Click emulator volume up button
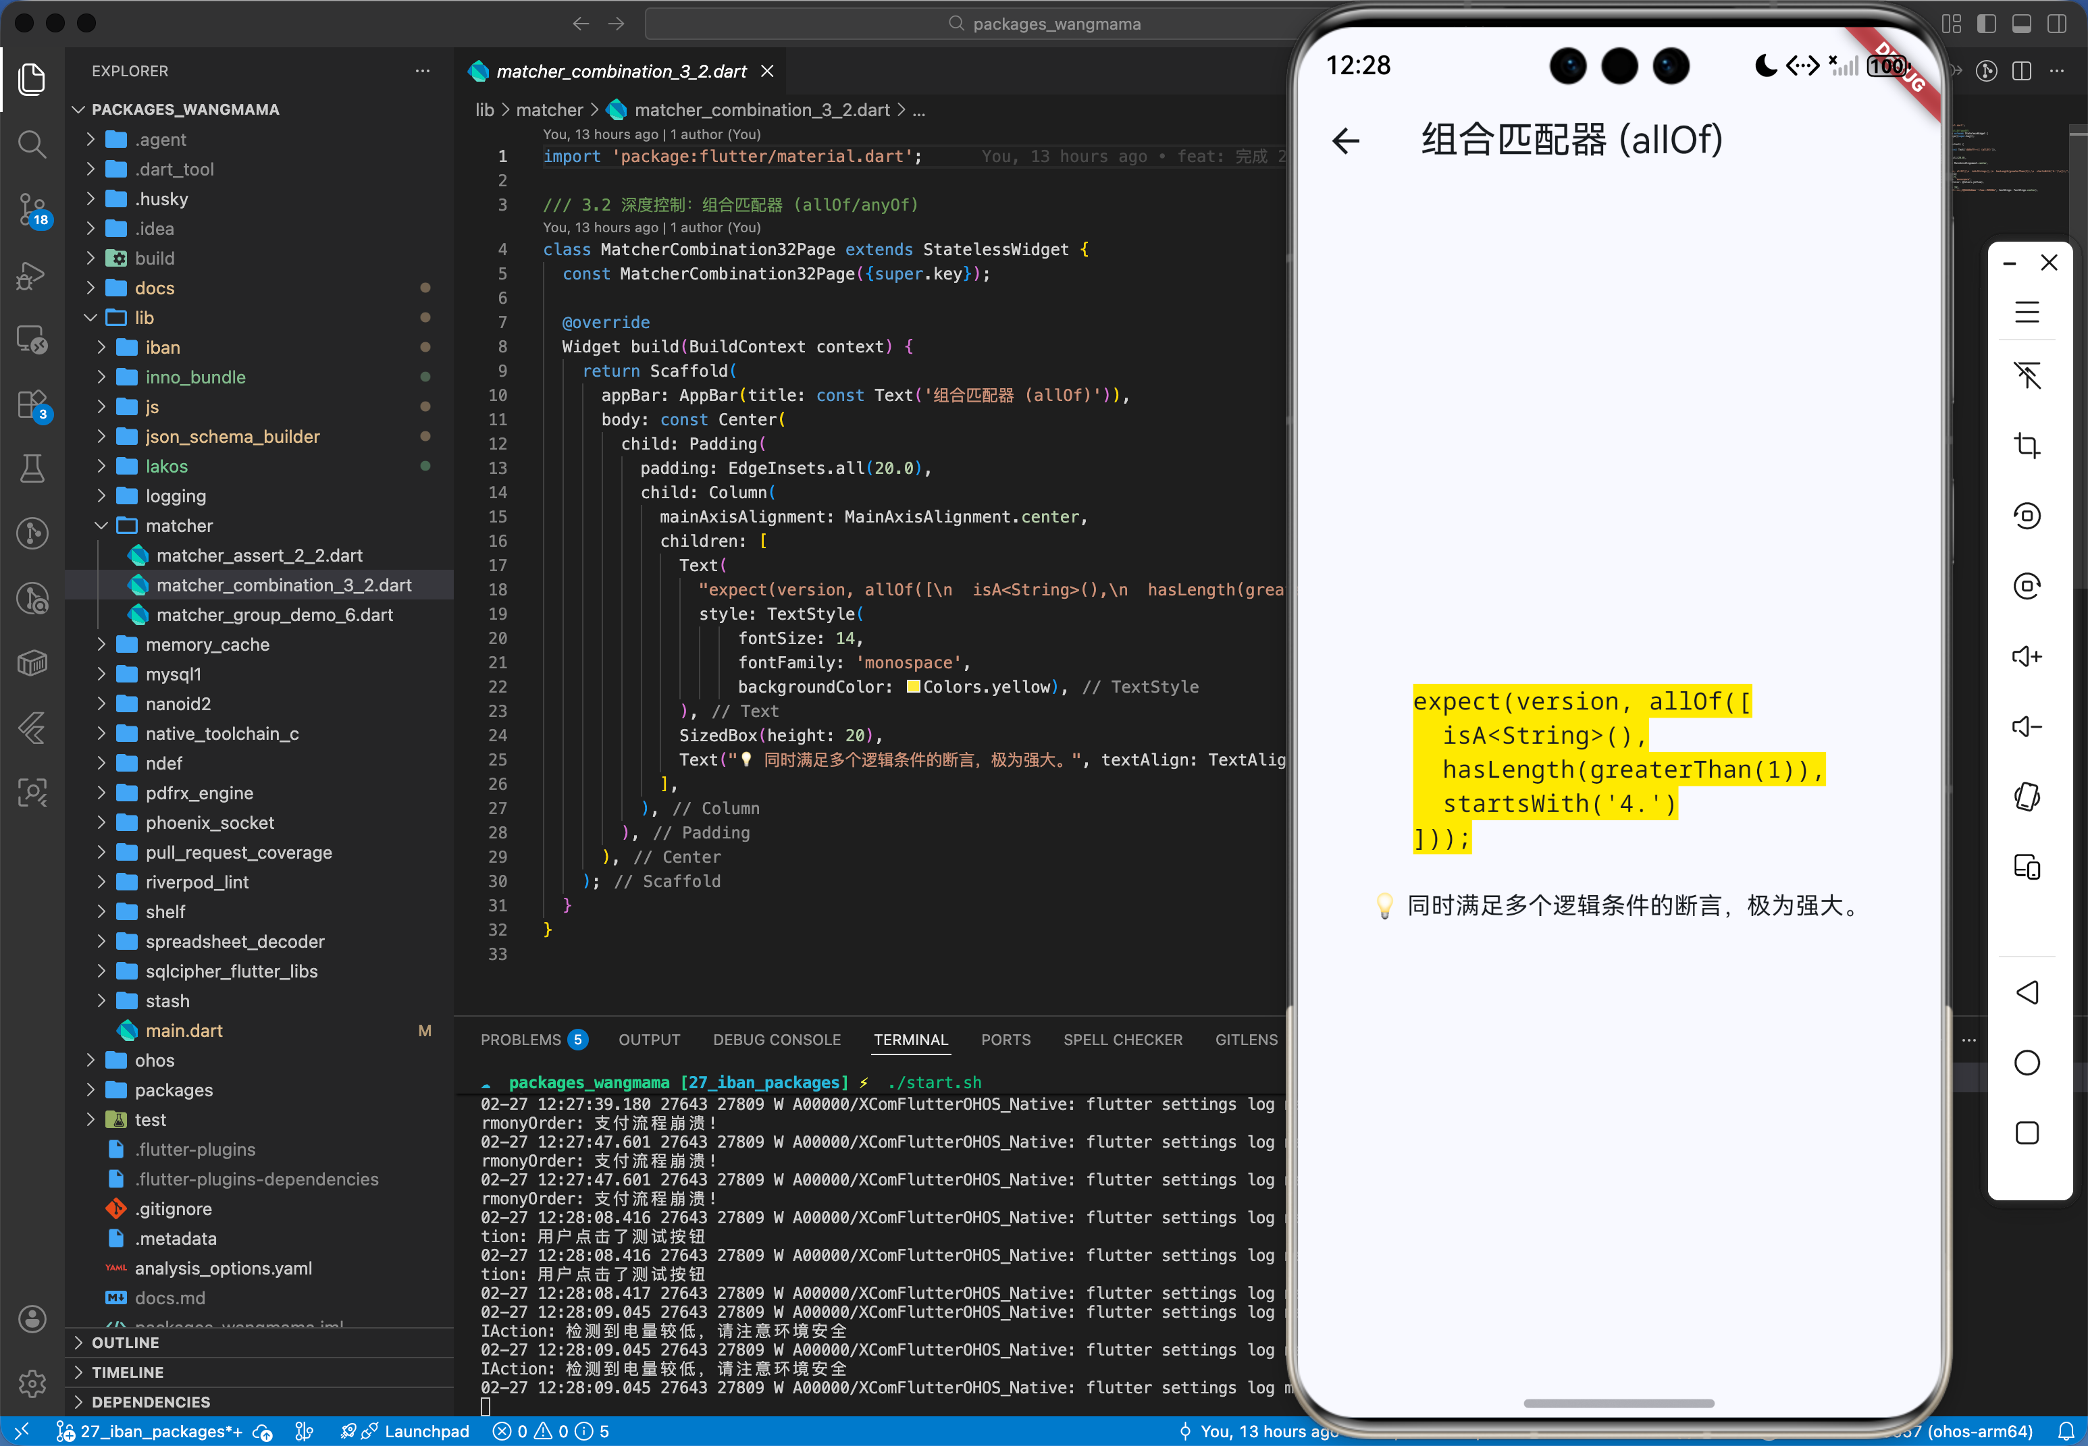2088x1446 pixels. tap(2027, 655)
